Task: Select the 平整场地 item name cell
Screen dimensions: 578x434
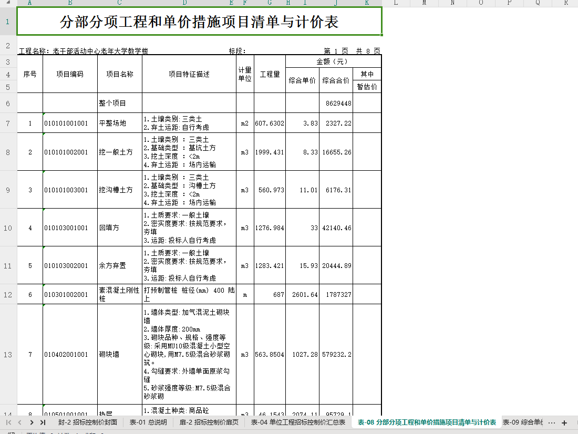Action: click(x=120, y=123)
